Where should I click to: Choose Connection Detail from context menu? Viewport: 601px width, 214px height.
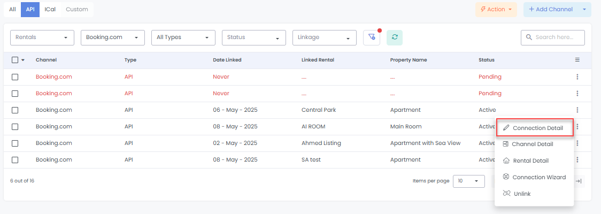[535, 128]
